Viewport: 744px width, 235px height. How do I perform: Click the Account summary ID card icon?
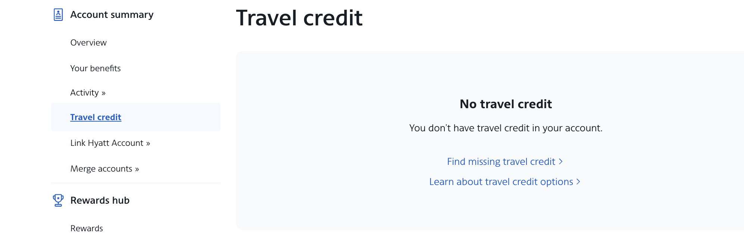[58, 14]
